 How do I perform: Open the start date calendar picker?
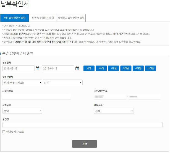point(37,68)
